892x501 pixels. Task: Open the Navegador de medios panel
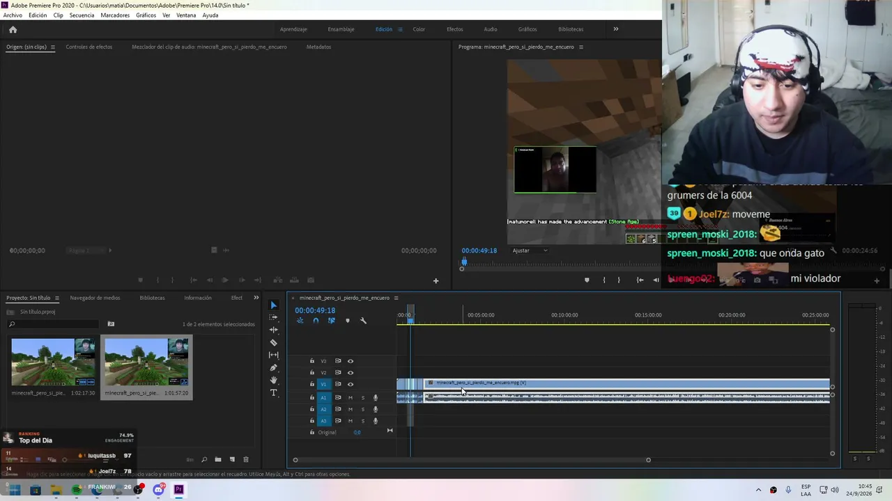click(x=95, y=298)
